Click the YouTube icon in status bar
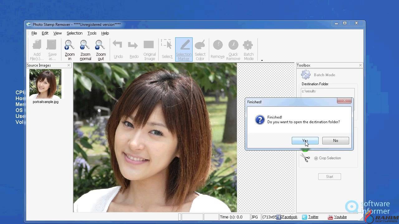 pyautogui.click(x=330, y=217)
